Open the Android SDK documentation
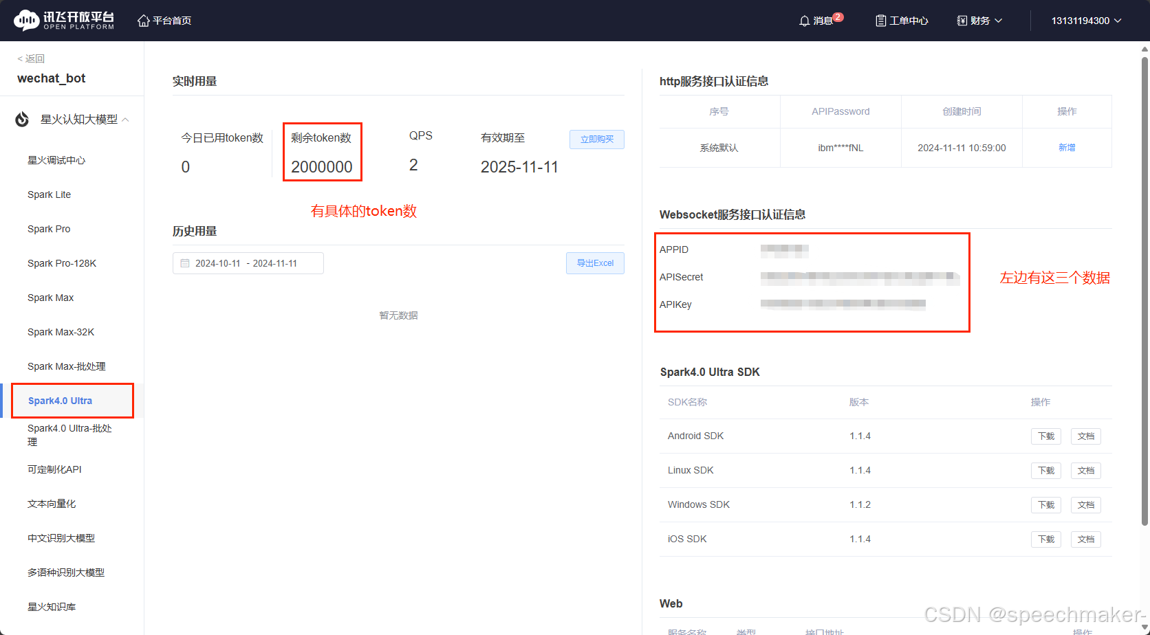 [x=1086, y=436]
